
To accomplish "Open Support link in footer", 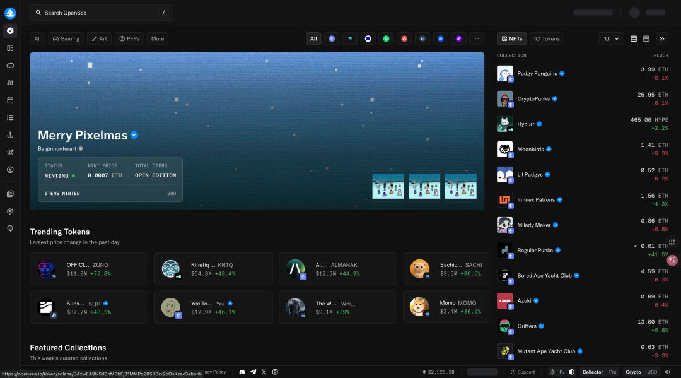I will (523, 372).
